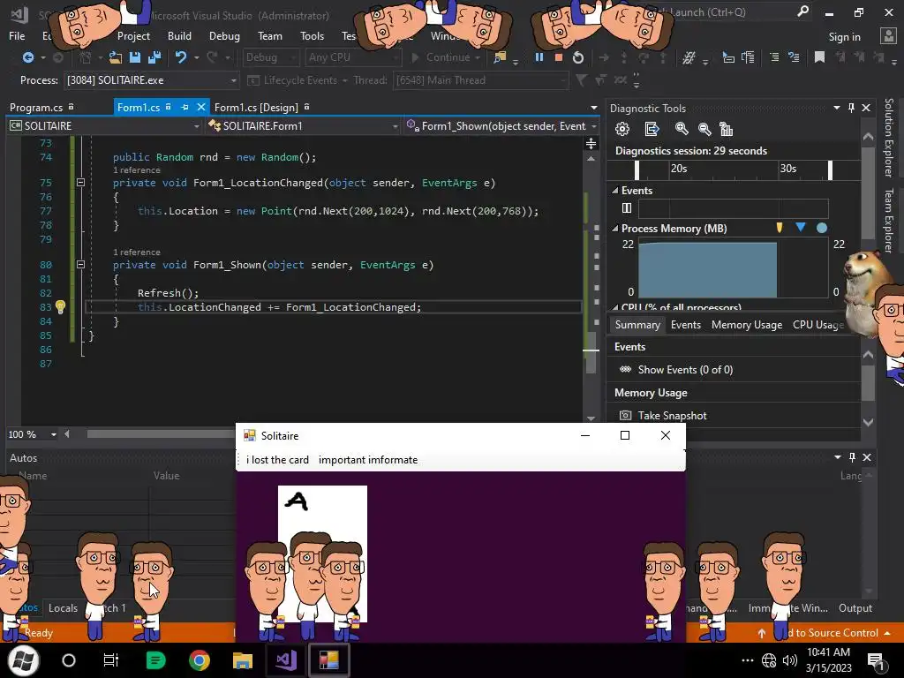Click the uncomment selected lines icon
The height and width of the screenshot is (678, 904).
pos(794,57)
